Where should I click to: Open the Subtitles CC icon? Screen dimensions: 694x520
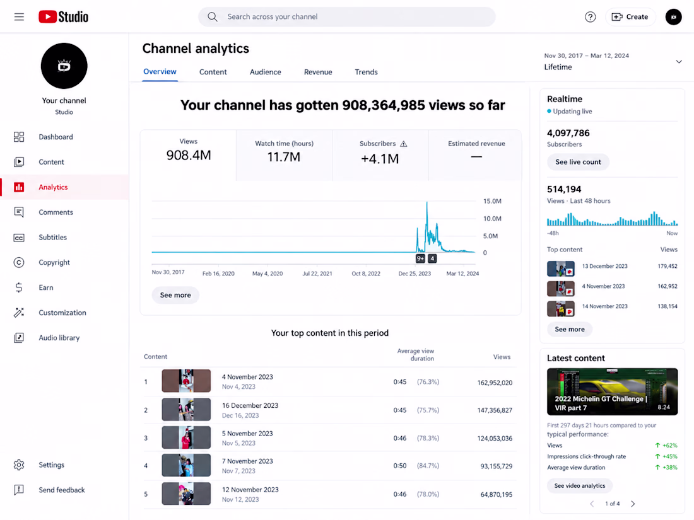pos(18,238)
